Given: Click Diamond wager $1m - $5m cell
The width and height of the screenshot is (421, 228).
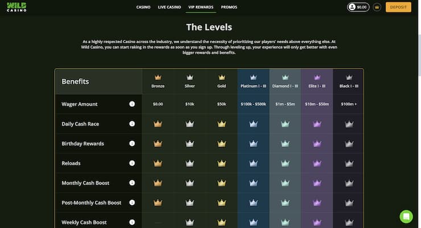Looking at the screenshot, I should [x=285, y=104].
